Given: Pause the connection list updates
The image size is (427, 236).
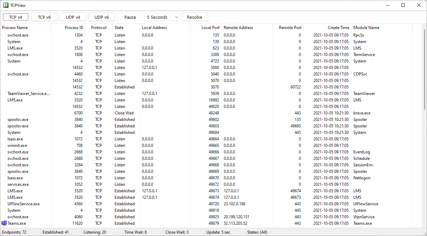Looking at the screenshot, I should pyautogui.click(x=130, y=17).
